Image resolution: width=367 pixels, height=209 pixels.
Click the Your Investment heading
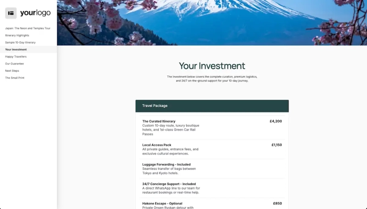tap(212, 66)
